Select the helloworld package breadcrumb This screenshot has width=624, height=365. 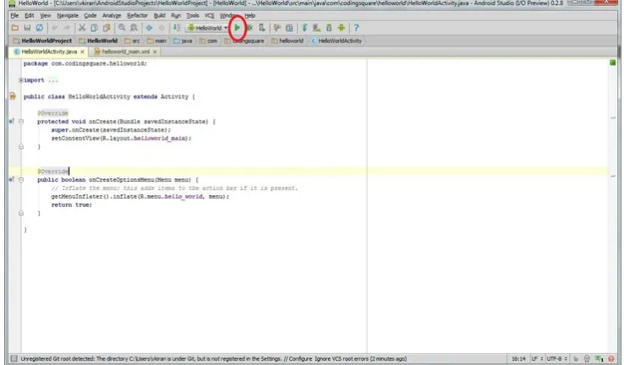(x=287, y=41)
